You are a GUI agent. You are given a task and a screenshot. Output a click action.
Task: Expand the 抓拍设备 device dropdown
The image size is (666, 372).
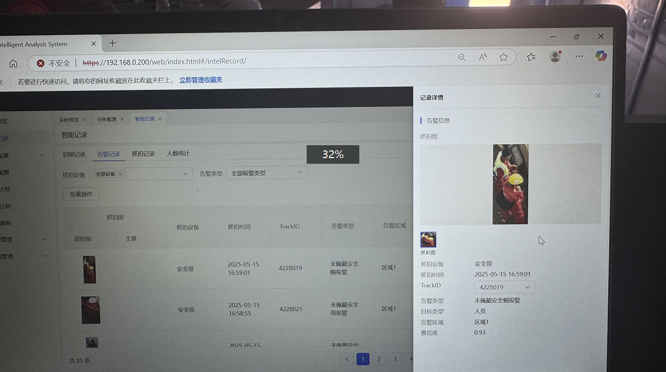point(185,174)
